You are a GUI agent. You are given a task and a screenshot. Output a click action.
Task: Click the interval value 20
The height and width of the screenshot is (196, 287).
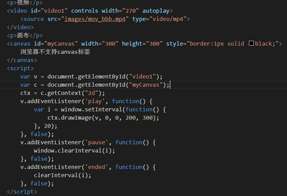47,126
